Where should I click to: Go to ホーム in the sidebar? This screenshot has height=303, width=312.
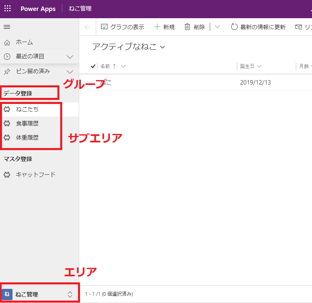pos(24,42)
